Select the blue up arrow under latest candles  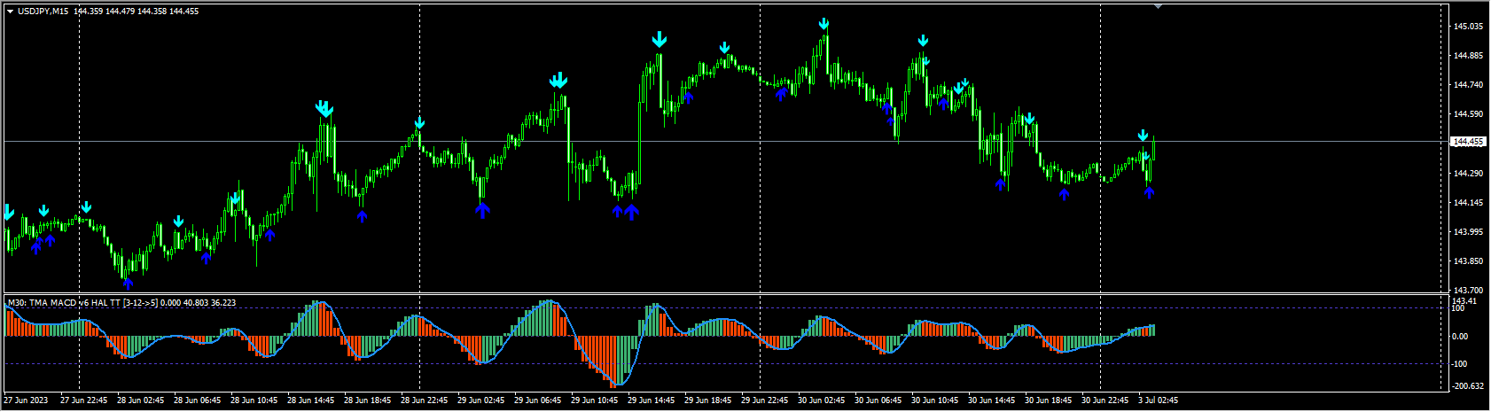pos(1149,191)
